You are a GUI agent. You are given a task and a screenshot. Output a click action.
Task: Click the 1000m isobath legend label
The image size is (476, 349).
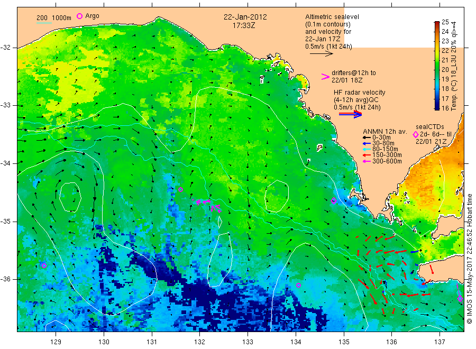62,18
